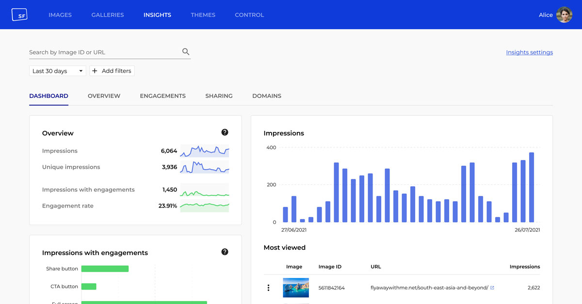
Task: Click the search magnifier icon
Action: tap(185, 51)
